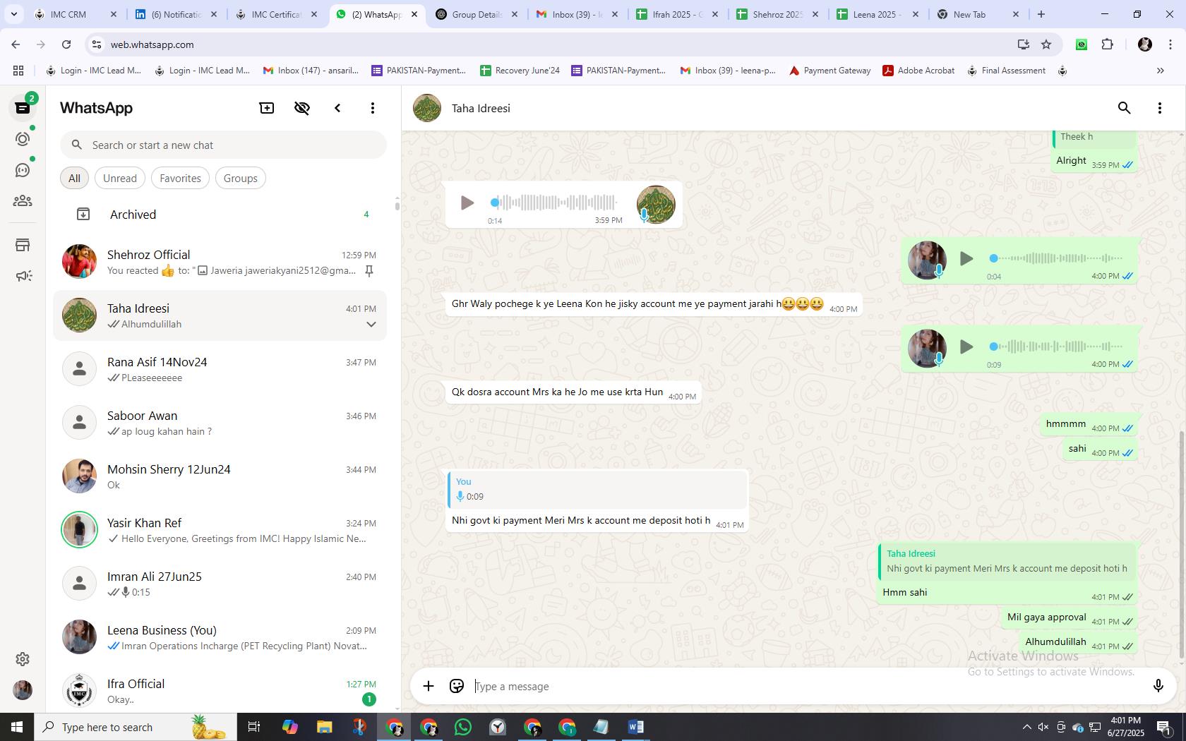The width and height of the screenshot is (1186, 741).
Task: Seek the 0:09 voice message waveform
Action: click(x=1058, y=347)
